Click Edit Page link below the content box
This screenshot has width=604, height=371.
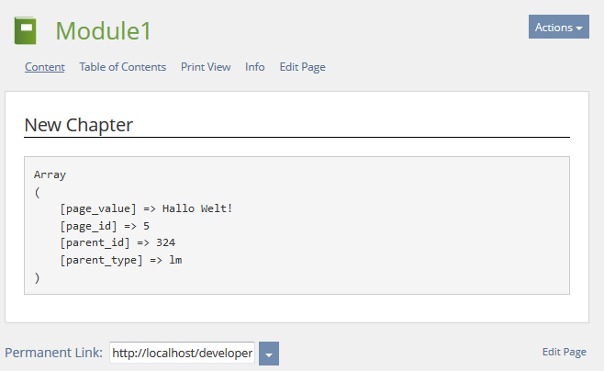pyautogui.click(x=564, y=352)
